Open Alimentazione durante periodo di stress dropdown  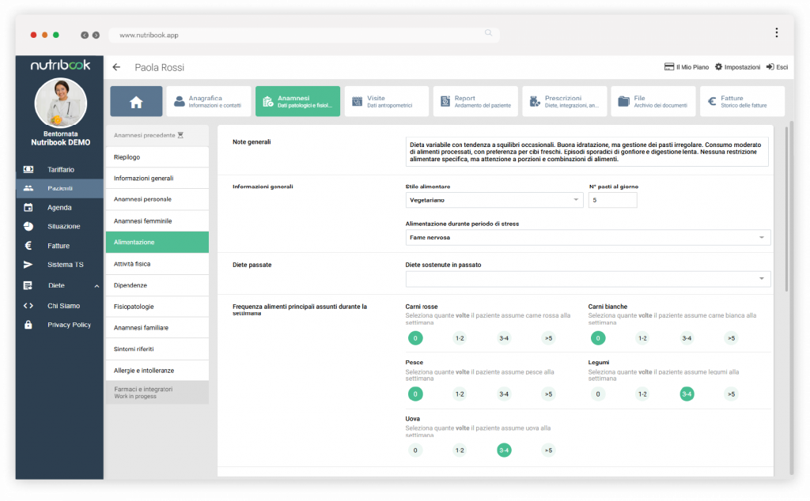[x=588, y=237]
